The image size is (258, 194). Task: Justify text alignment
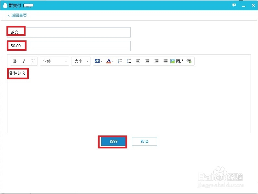click(166, 61)
